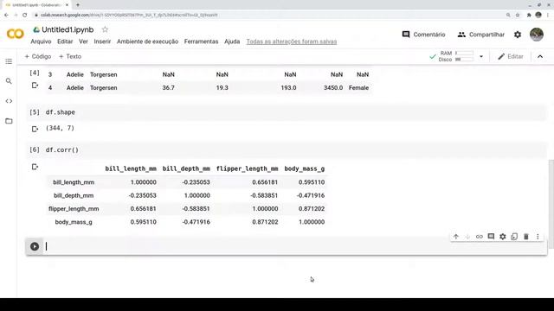Open the notebook settings gear icon
The height and width of the screenshot is (311, 554).
coord(518,35)
